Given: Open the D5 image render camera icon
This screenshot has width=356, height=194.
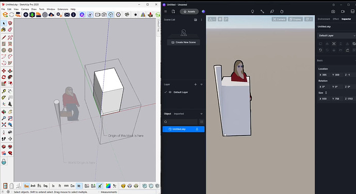Looking at the screenshot, I should (333, 11).
